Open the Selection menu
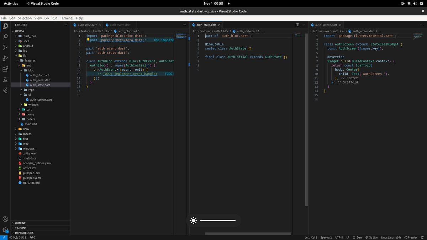427x240 pixels. coord(25,18)
